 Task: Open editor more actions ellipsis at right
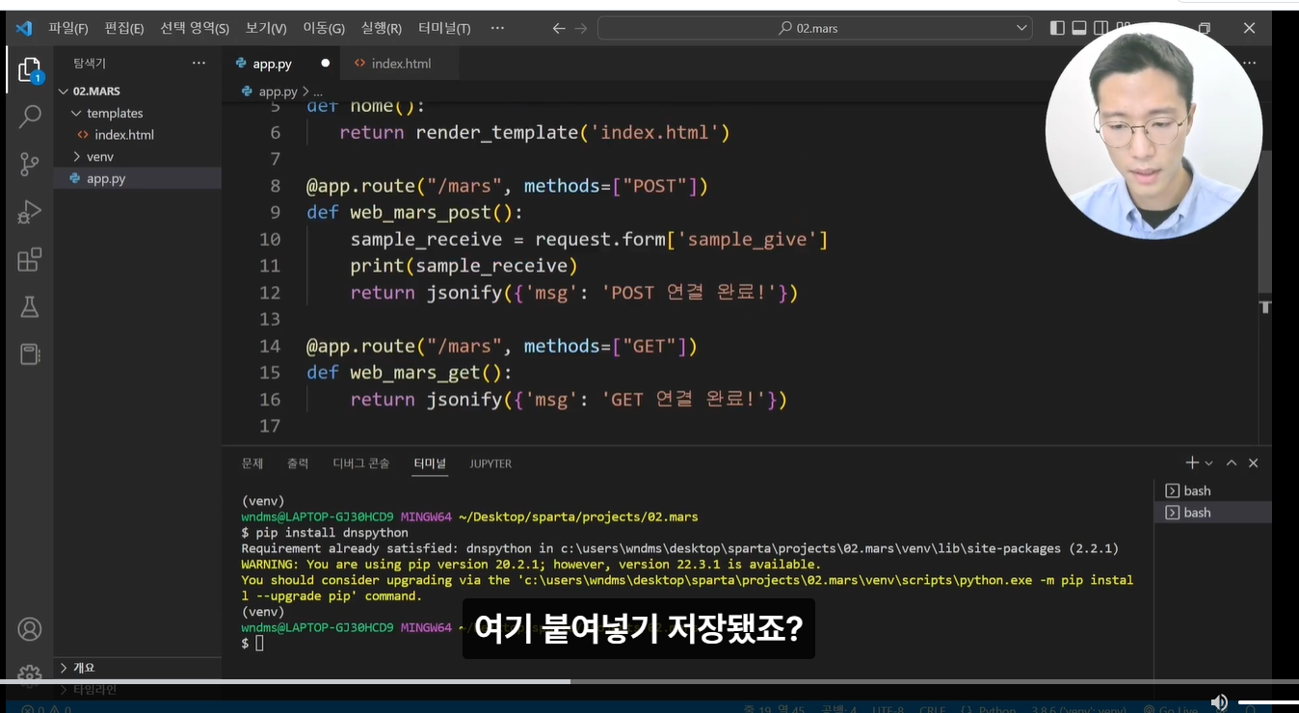(1250, 63)
